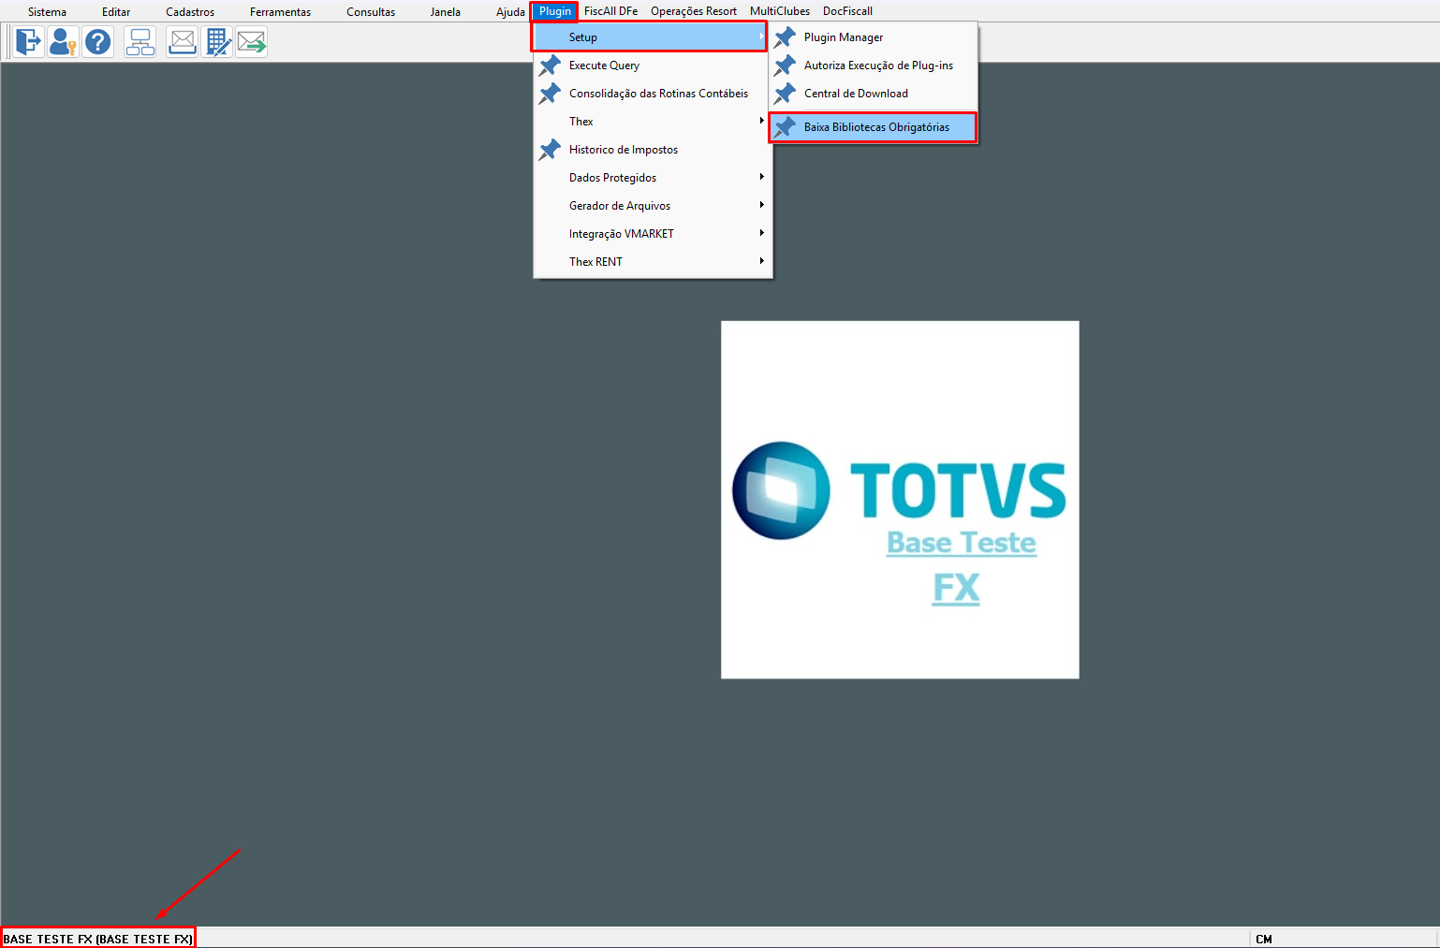Click BASE TESTE FX status bar text

pyautogui.click(x=97, y=939)
